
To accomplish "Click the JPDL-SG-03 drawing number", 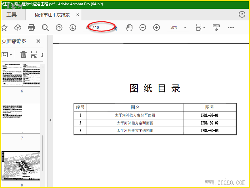I will [209, 131].
